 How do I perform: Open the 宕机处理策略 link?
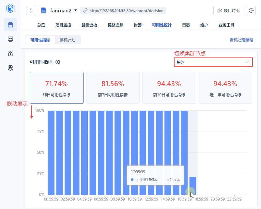pyautogui.click(x=241, y=40)
